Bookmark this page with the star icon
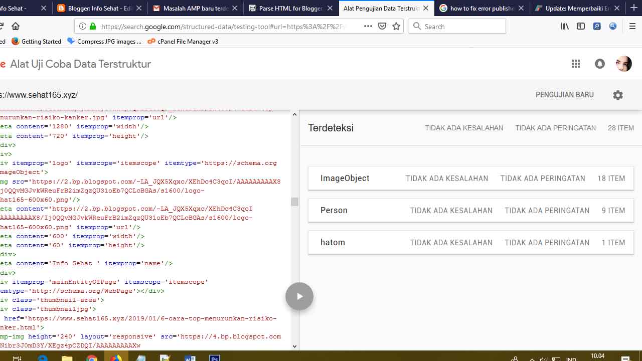642x361 pixels. click(x=396, y=26)
